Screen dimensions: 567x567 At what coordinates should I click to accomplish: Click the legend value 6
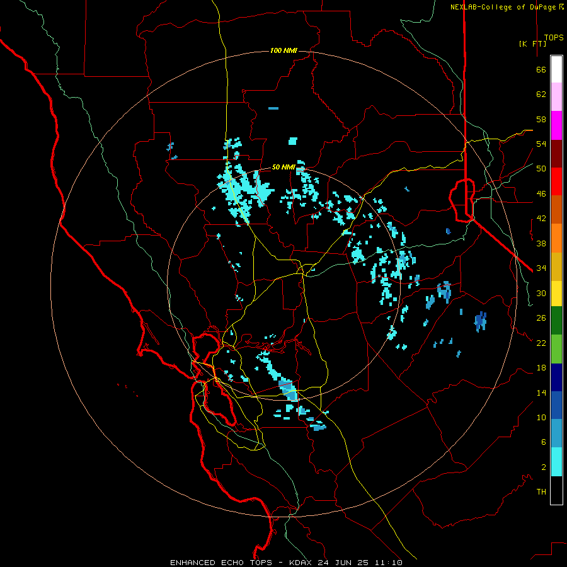pos(544,442)
